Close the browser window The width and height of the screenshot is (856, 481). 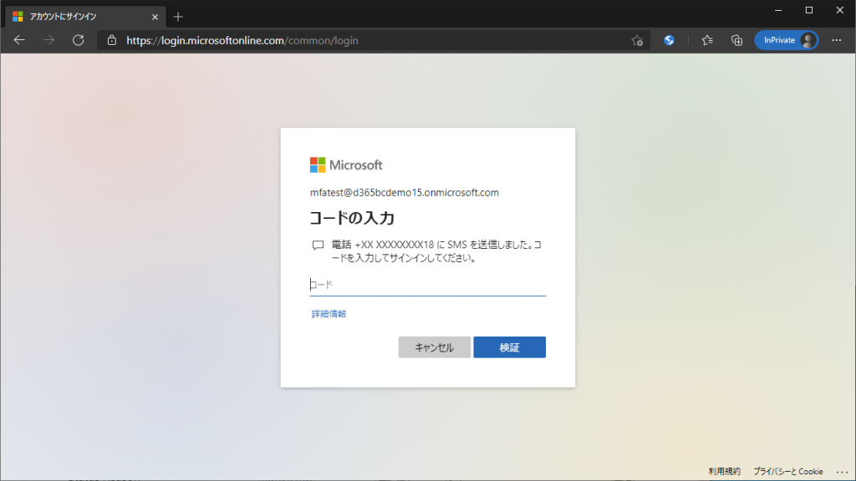[x=839, y=10]
